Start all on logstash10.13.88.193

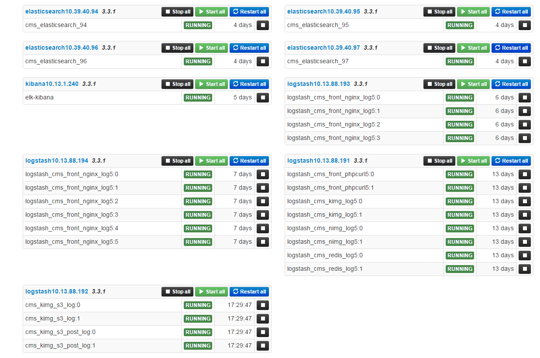[x=473, y=84]
